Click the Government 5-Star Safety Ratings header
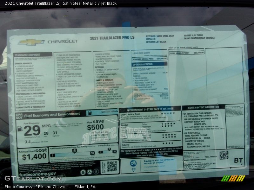254x190 pixels. click(150, 109)
